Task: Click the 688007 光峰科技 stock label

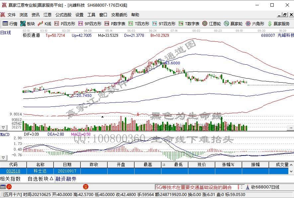Action: [277, 35]
